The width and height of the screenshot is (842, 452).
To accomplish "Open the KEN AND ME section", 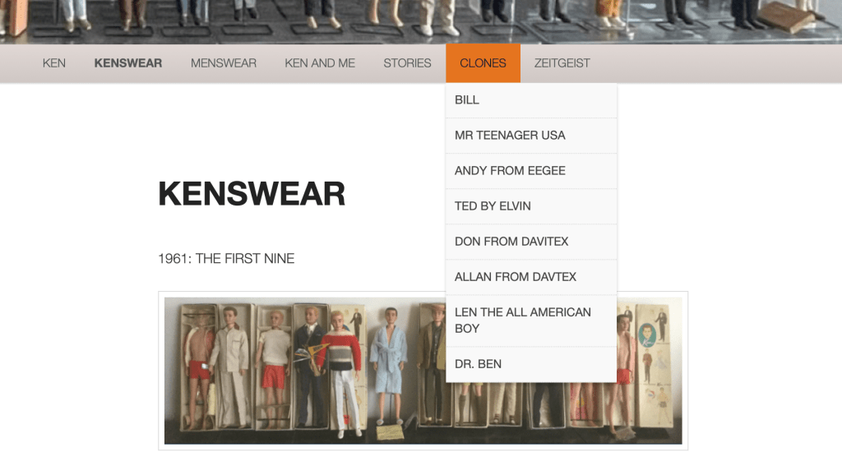I will click(x=320, y=63).
